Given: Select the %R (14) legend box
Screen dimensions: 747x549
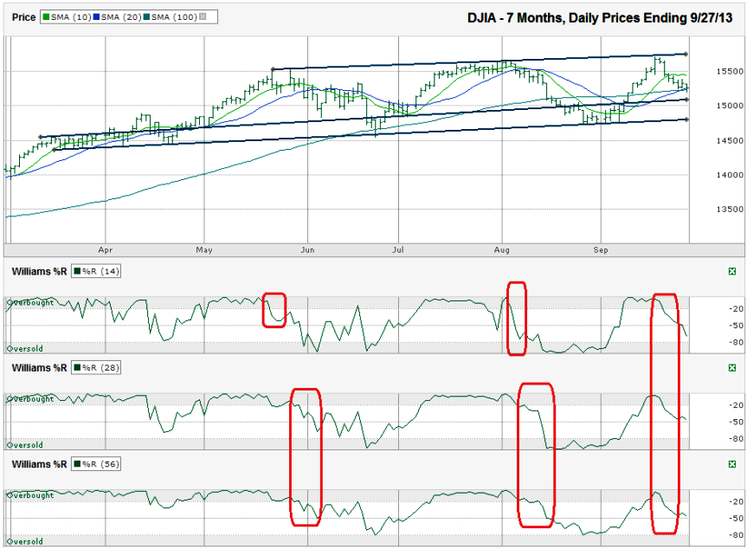Looking at the screenshot, I should (x=96, y=272).
